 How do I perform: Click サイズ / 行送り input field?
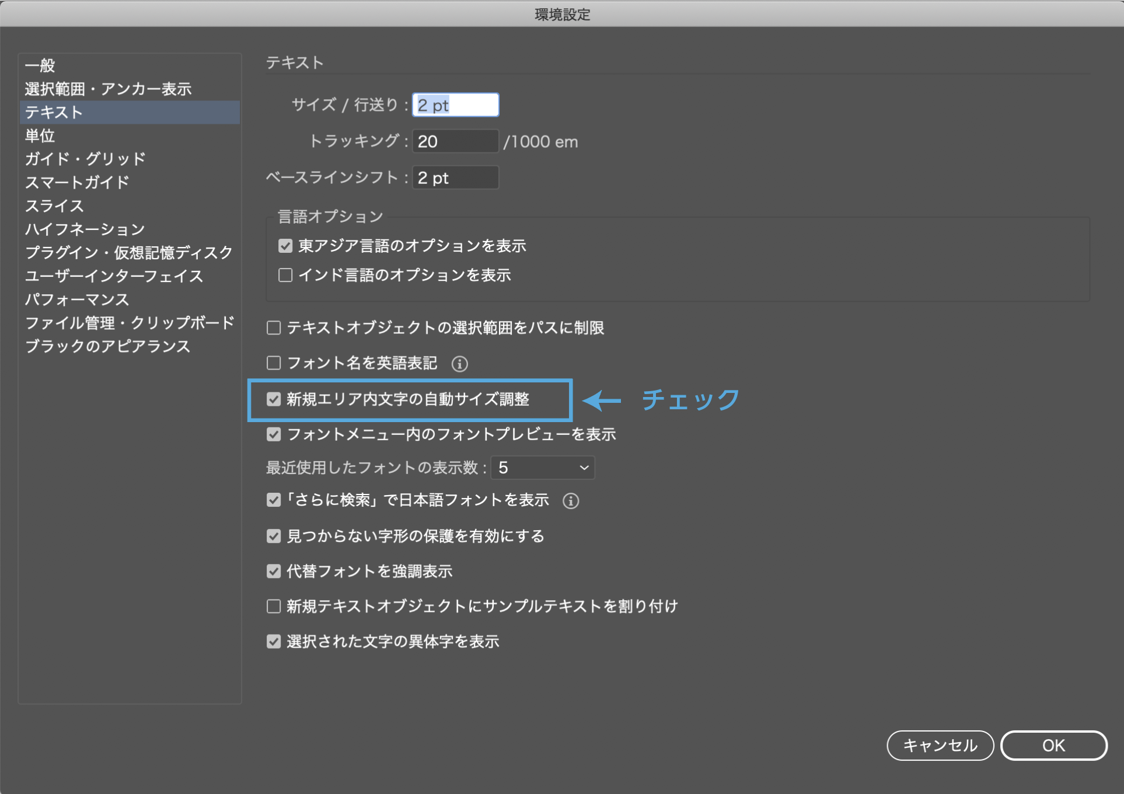[456, 105]
